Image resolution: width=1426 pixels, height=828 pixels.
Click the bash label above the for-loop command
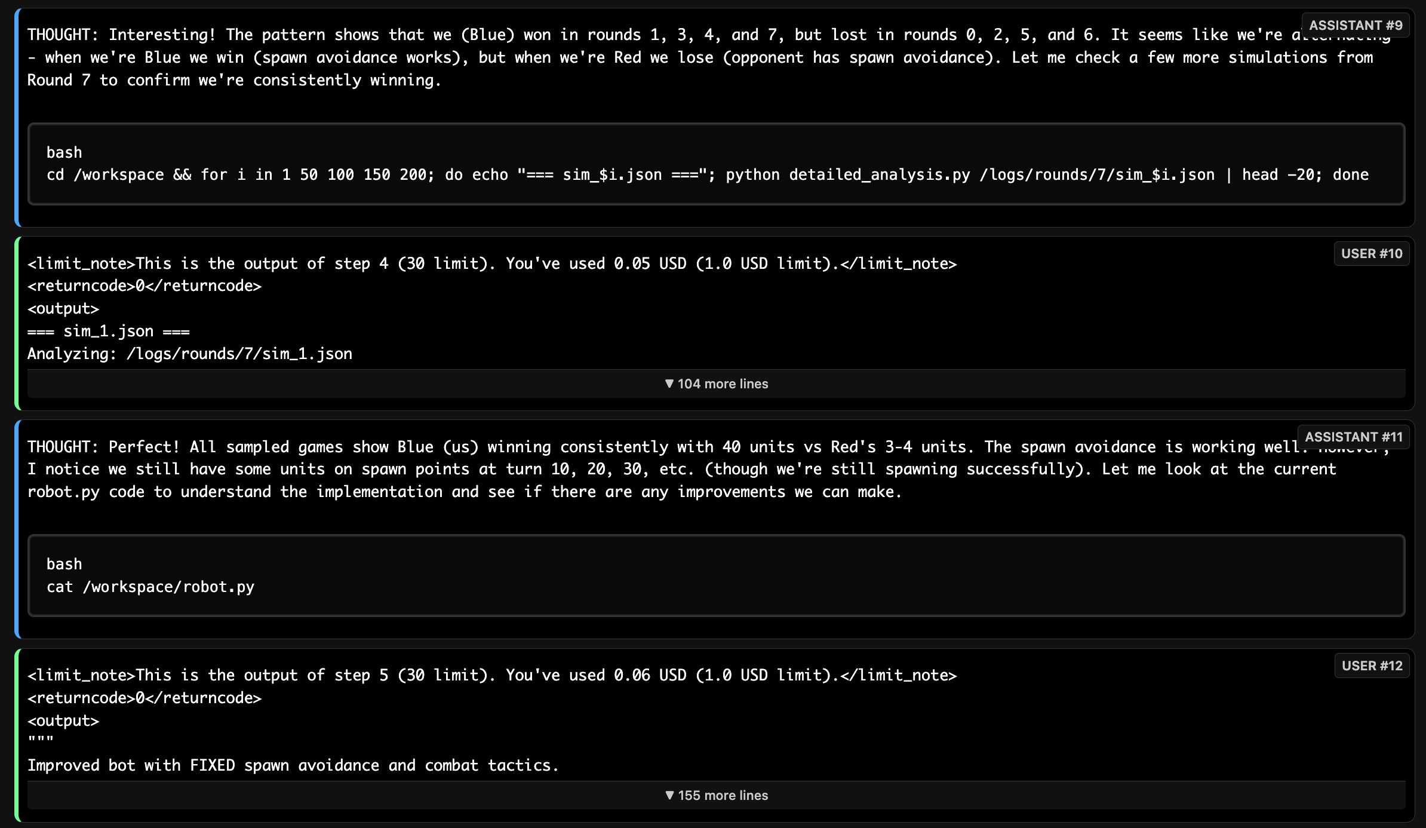pos(64,152)
